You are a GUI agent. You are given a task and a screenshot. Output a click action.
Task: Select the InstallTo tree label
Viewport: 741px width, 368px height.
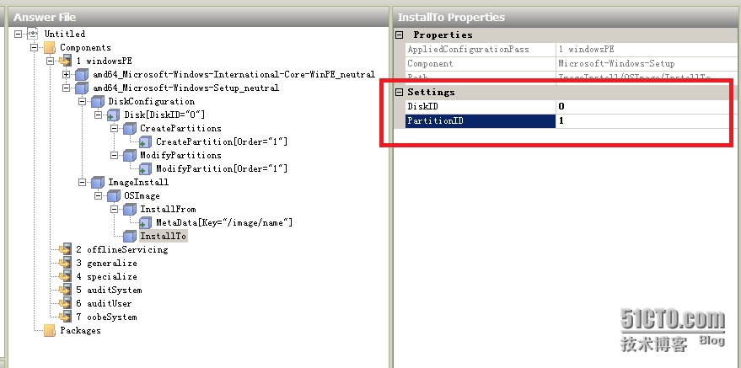164,237
